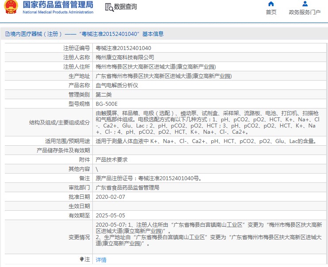The image size is (328, 267).
Task: Open the 首页 text link
Action: point(271,12)
